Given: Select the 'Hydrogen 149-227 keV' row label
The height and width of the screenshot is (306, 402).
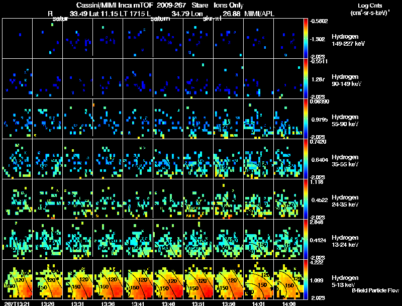Looking at the screenshot, I should [348, 40].
